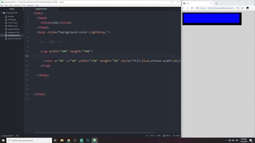Open the Help menu in Atom

pyautogui.click(x=37, y=5)
